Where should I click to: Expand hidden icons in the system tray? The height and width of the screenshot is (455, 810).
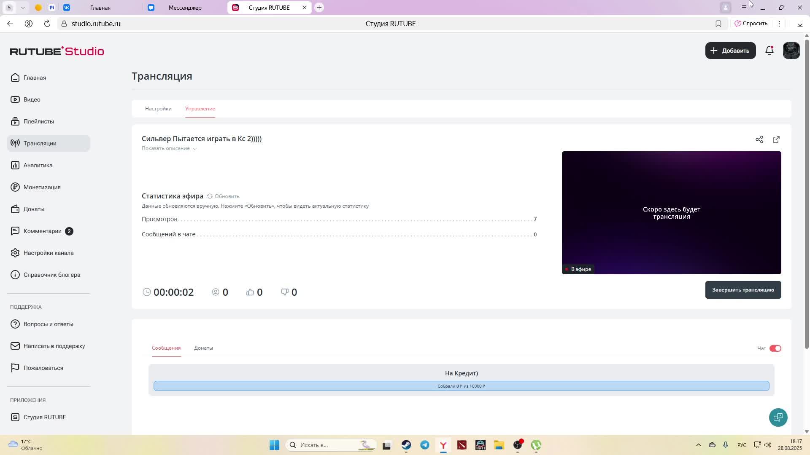[x=698, y=444]
